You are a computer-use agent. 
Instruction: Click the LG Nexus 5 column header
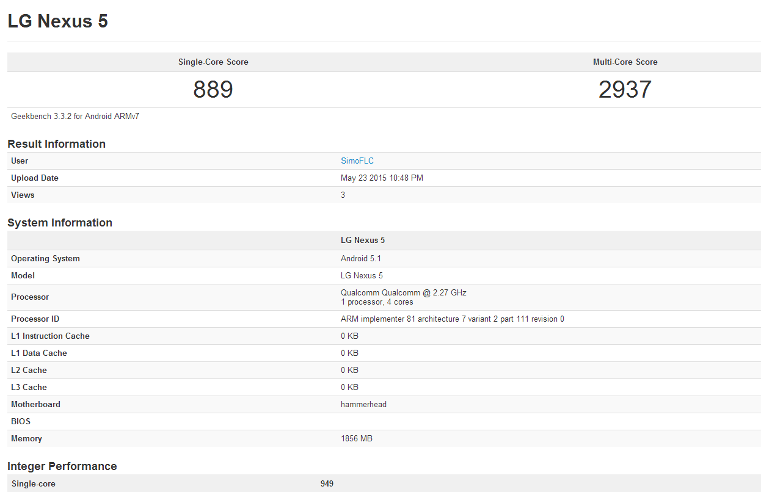coord(363,241)
